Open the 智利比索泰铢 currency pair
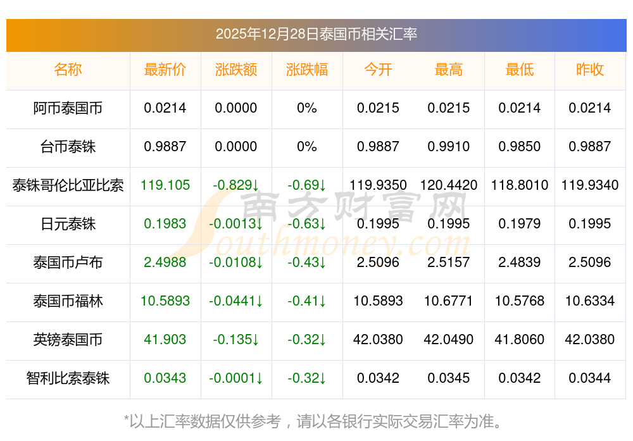Image resolution: width=633 pixels, height=441 pixels. (x=68, y=378)
